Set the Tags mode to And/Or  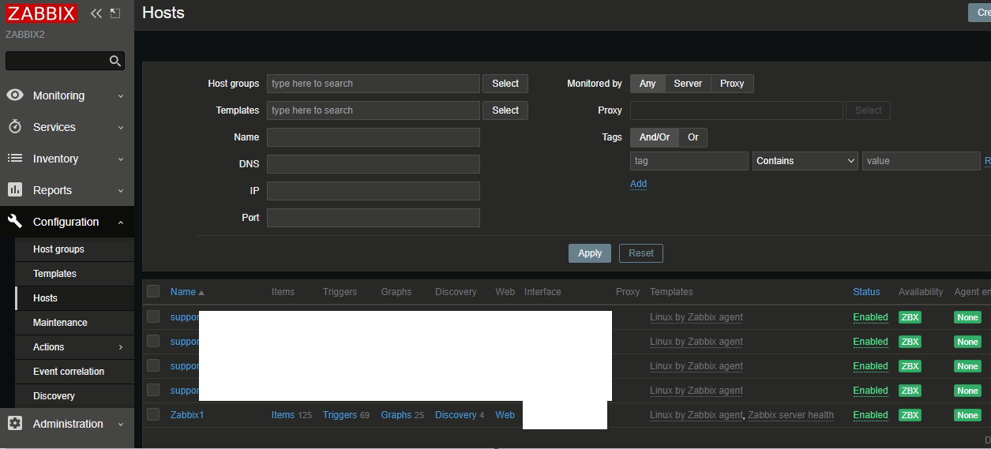(x=655, y=137)
